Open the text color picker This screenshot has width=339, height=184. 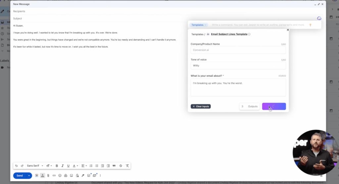point(75,166)
